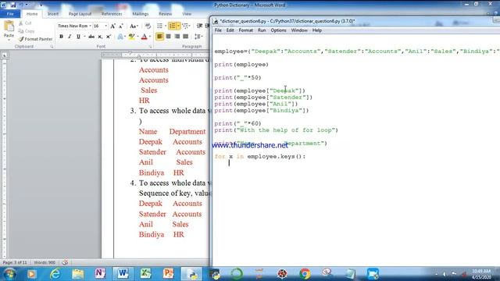Toggle Underline formatting
Screen dimensions: 500x281
[78, 37]
